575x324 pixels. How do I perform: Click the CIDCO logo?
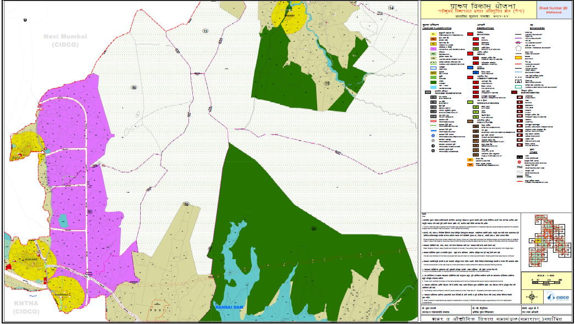point(558,297)
